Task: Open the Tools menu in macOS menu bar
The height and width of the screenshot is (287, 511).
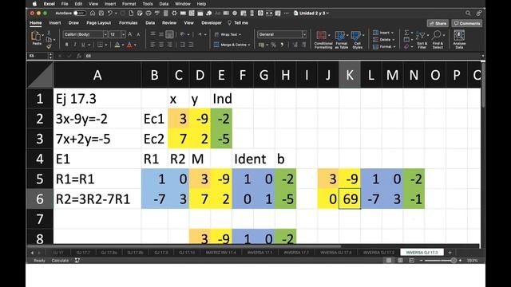Action: pos(147,4)
